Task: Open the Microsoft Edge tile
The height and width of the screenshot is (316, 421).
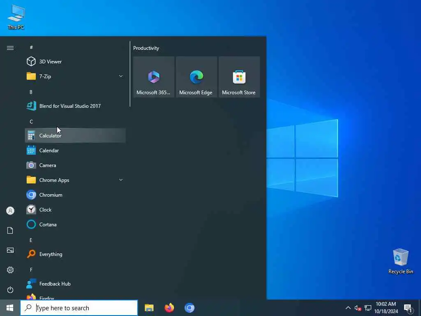Action: click(x=196, y=77)
